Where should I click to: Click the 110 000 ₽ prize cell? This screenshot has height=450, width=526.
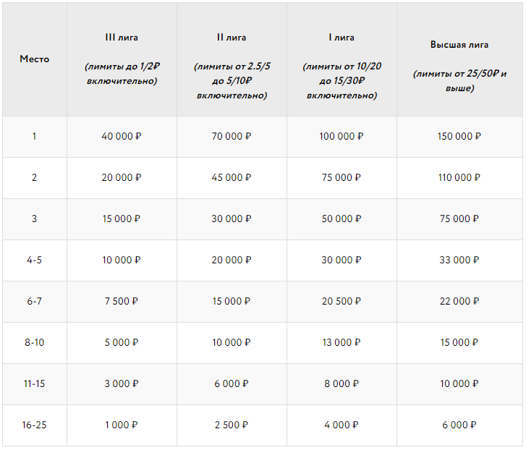click(x=459, y=177)
